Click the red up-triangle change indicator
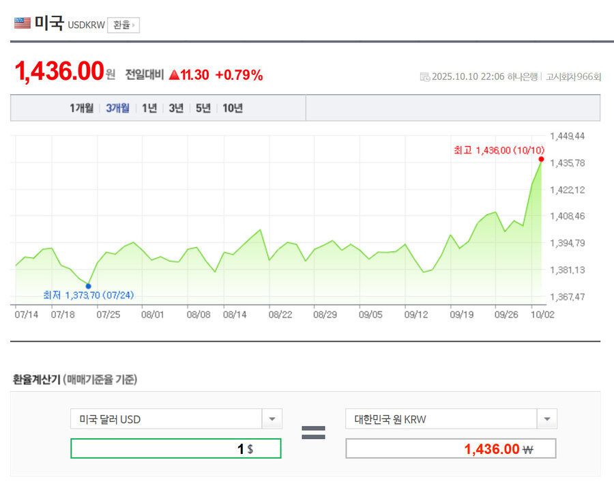The width and height of the screenshot is (614, 486). click(174, 75)
